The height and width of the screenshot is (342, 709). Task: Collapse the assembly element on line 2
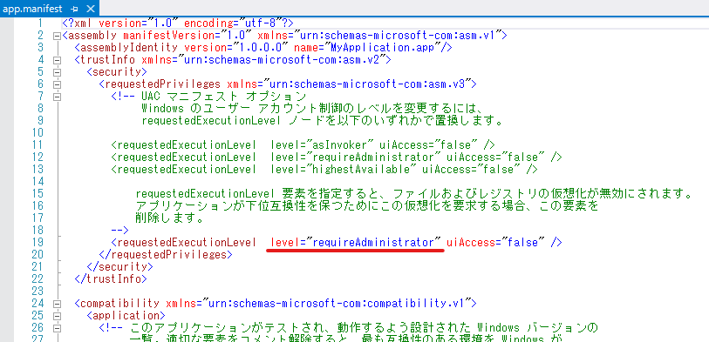57,37
